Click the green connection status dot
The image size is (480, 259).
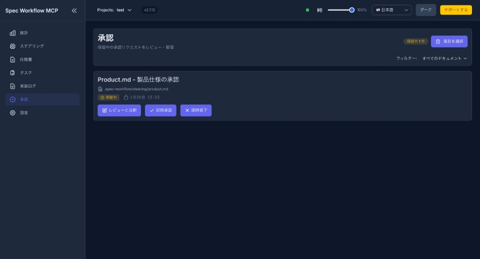(307, 10)
